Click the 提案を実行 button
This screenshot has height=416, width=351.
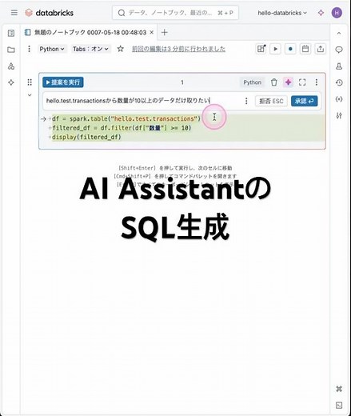pos(63,82)
